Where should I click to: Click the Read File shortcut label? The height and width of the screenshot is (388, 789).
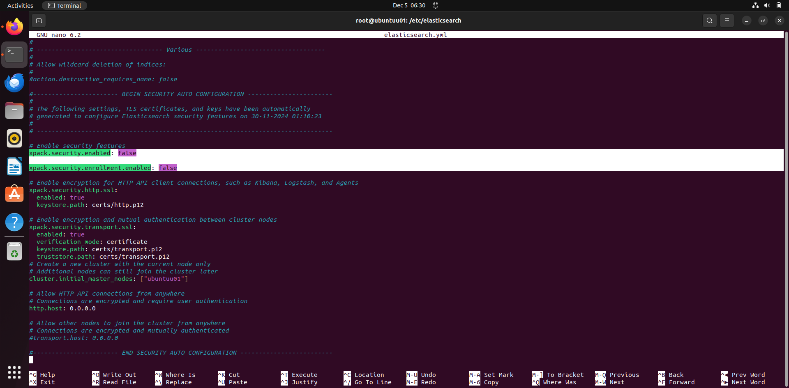(x=120, y=382)
